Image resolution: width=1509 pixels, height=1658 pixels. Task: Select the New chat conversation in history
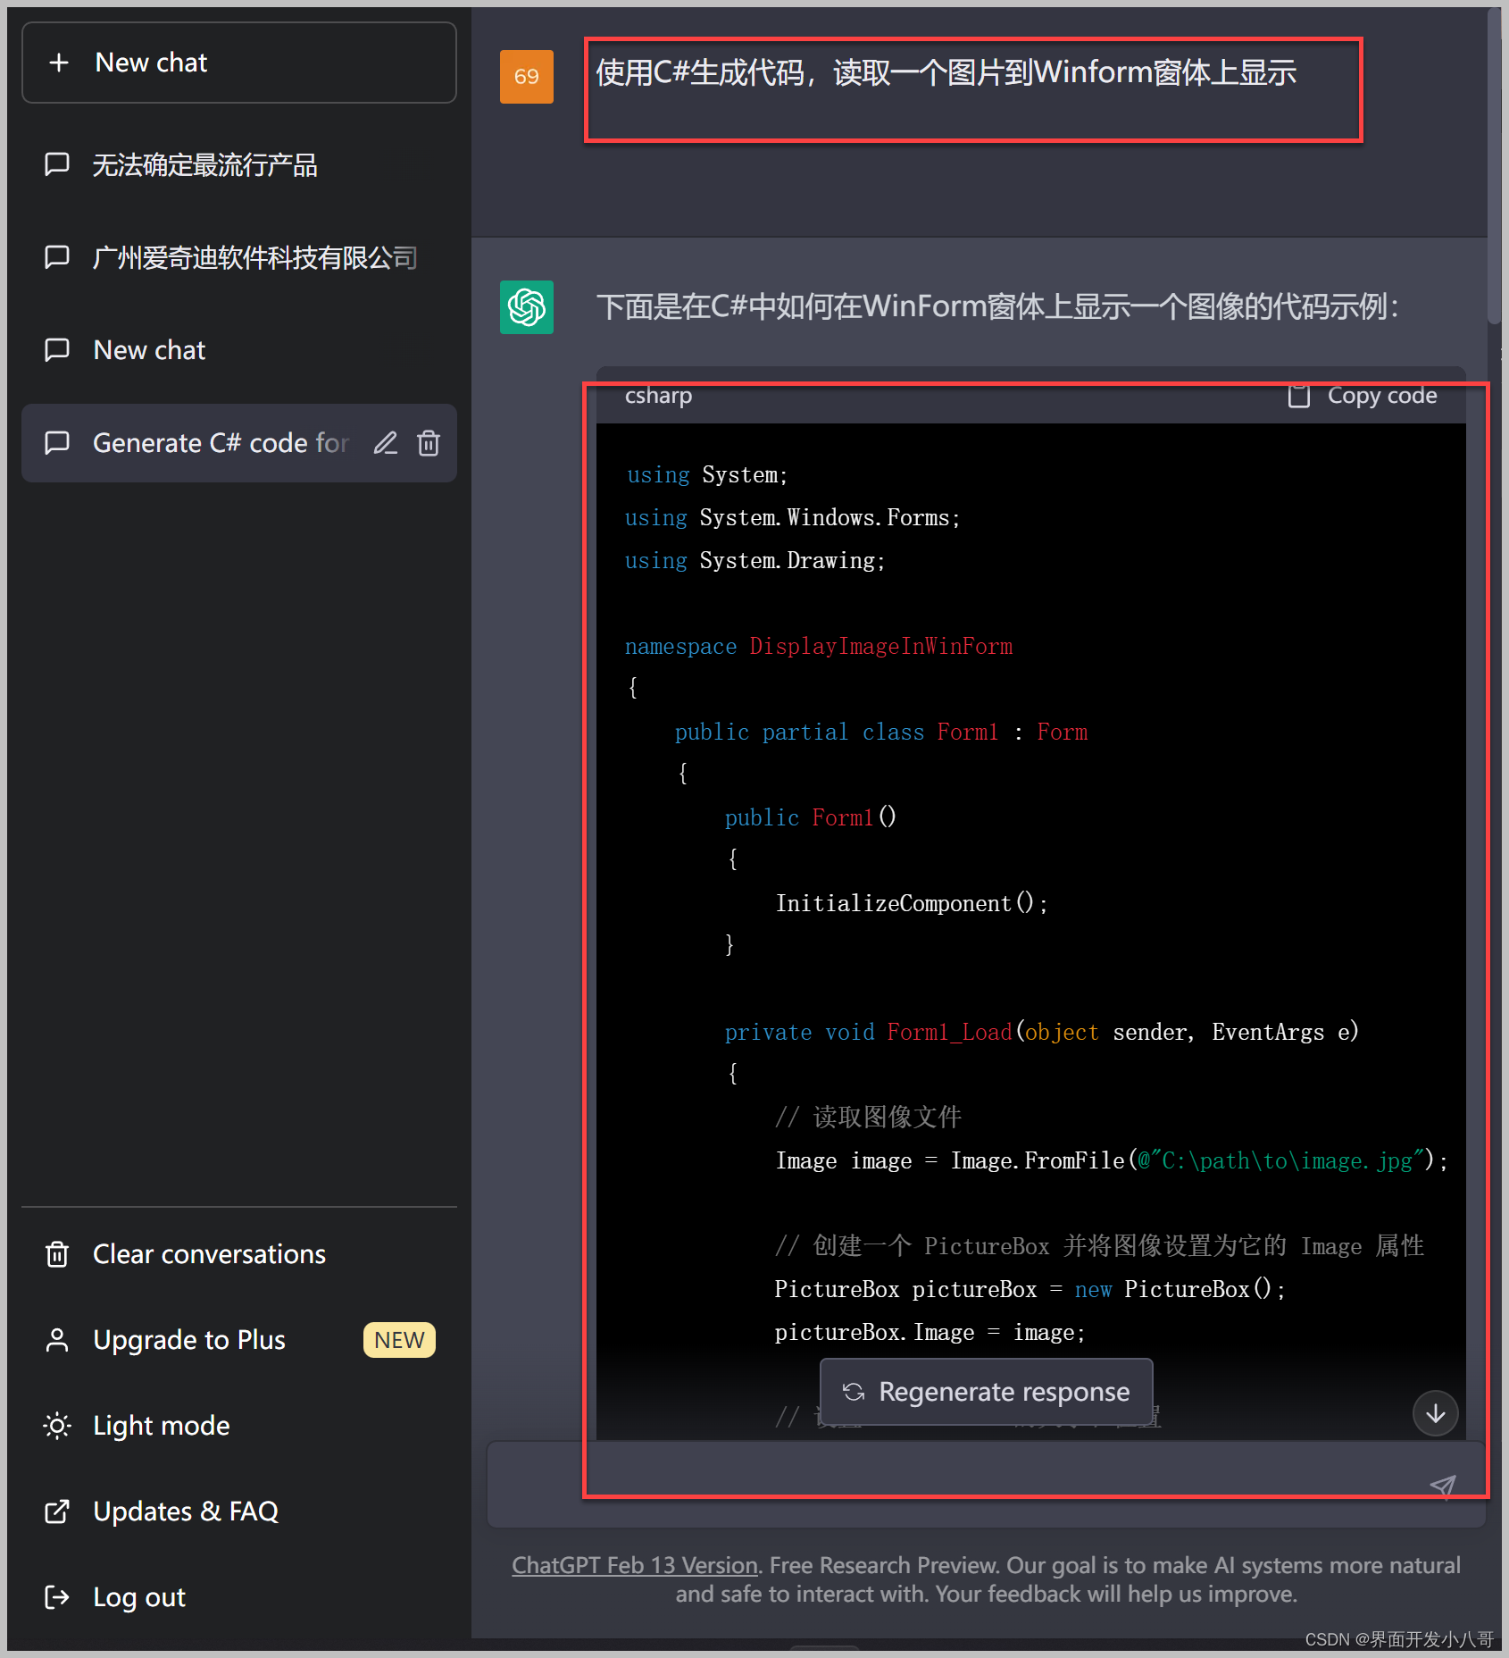point(148,349)
